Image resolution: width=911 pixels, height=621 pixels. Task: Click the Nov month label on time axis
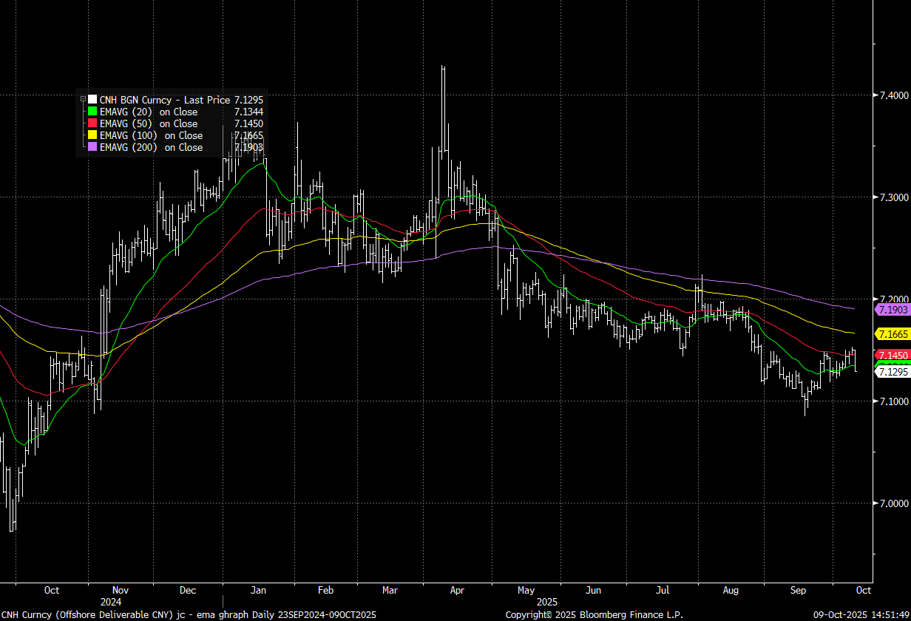pos(120,591)
